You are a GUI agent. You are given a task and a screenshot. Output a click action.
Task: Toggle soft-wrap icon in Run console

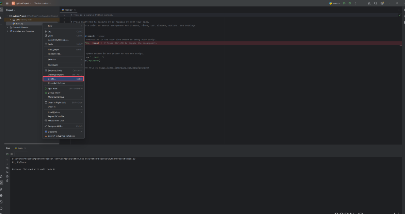pos(7,168)
